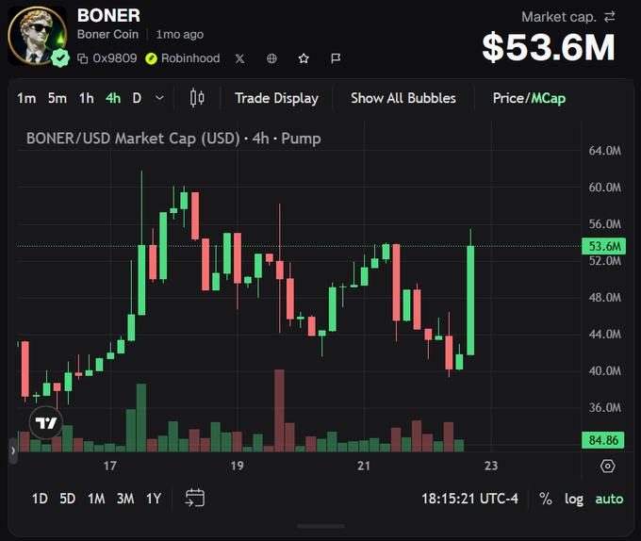Switch to Price view
The width and height of the screenshot is (641, 541).
[508, 98]
